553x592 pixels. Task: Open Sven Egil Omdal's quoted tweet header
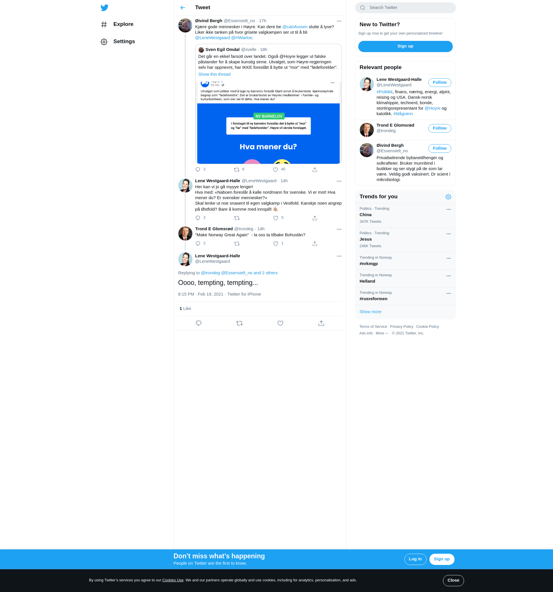[233, 50]
